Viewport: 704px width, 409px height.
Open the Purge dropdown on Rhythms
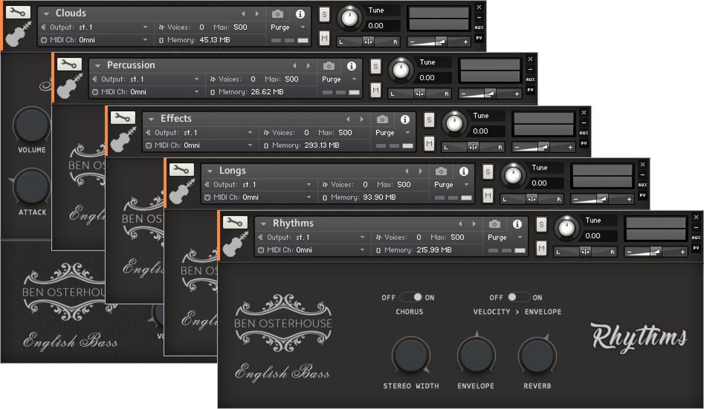coord(505,237)
